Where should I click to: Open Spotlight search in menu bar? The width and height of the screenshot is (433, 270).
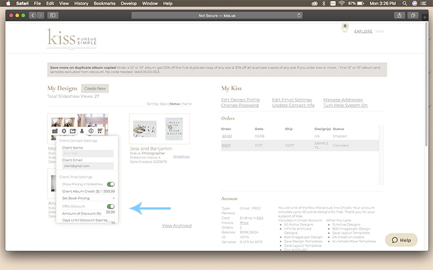pos(405,3)
